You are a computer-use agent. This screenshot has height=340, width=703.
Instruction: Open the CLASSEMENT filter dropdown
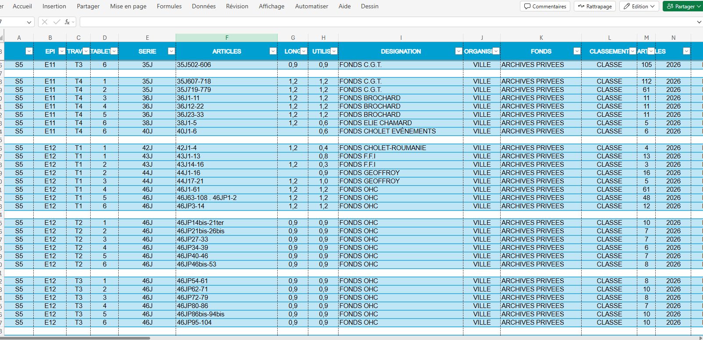(x=632, y=51)
